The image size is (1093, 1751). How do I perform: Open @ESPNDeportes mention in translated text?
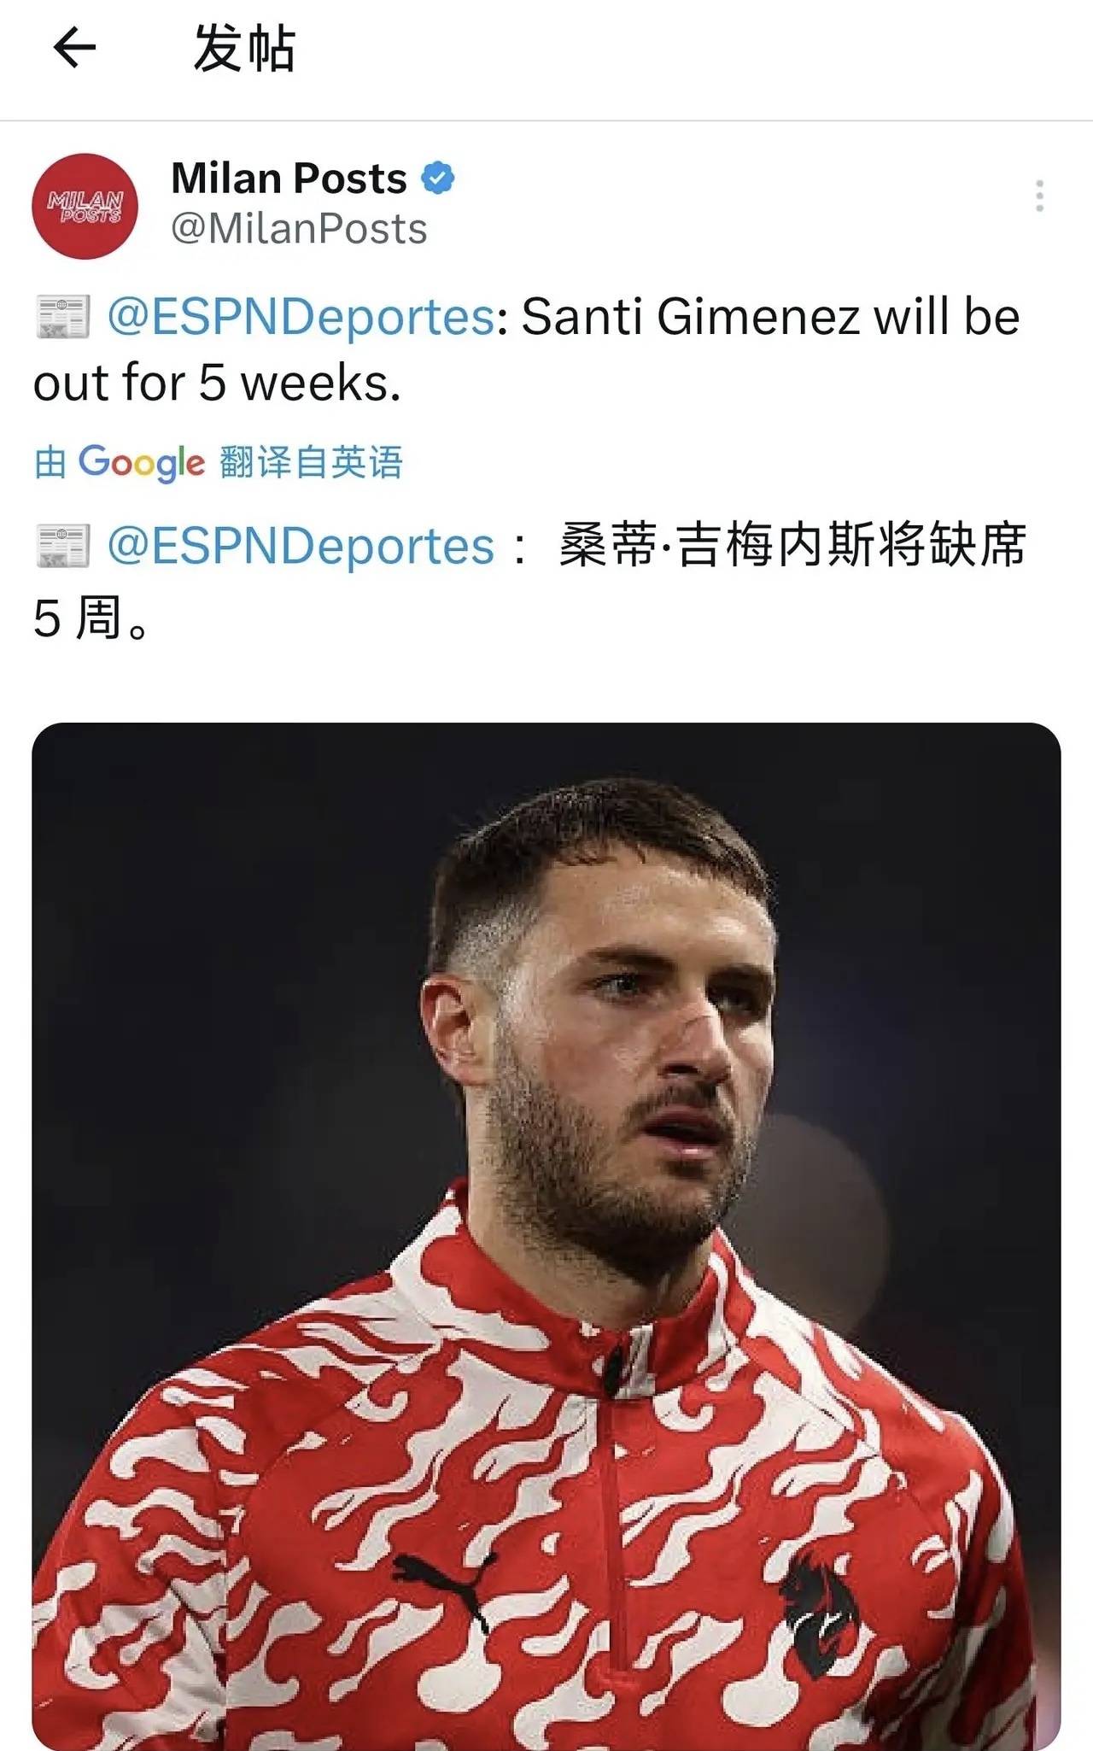[x=301, y=546]
